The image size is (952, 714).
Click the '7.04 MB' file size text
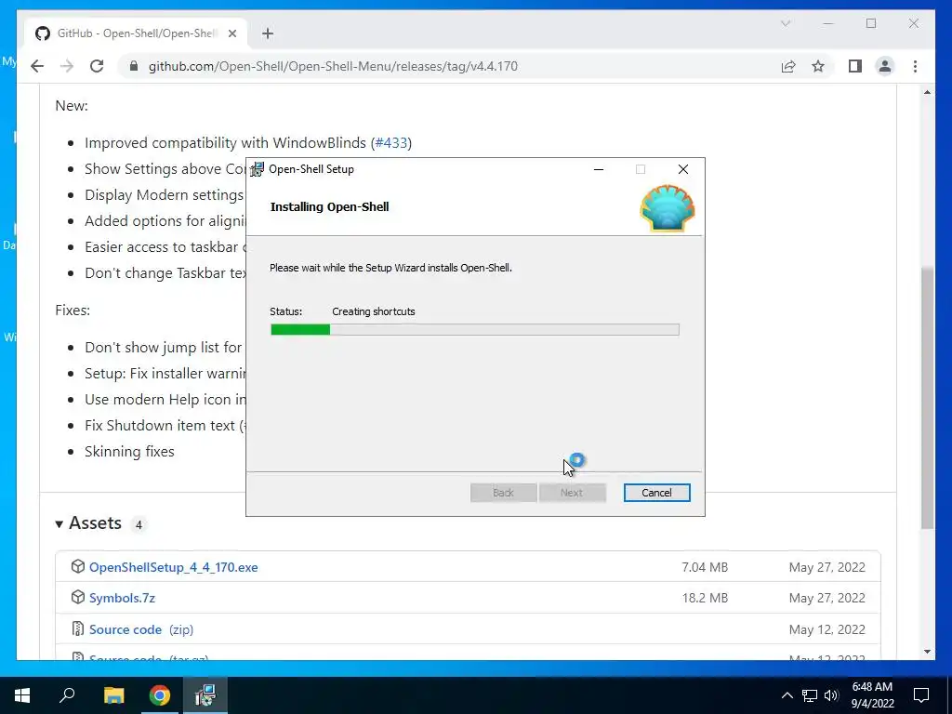point(705,567)
